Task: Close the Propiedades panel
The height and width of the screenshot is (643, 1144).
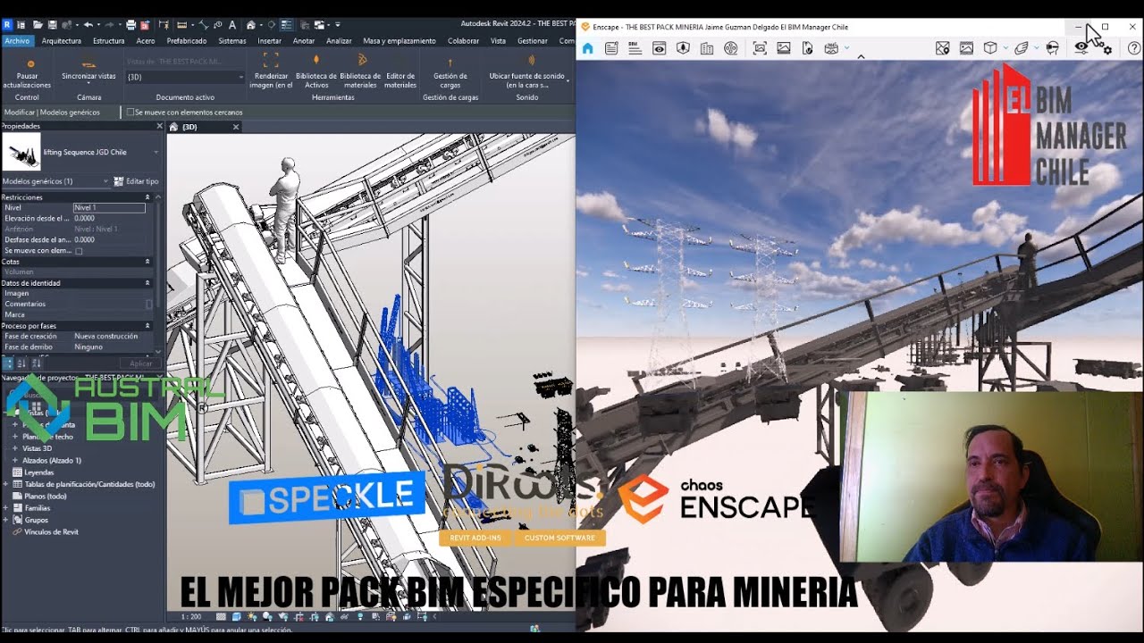Action: [x=160, y=126]
